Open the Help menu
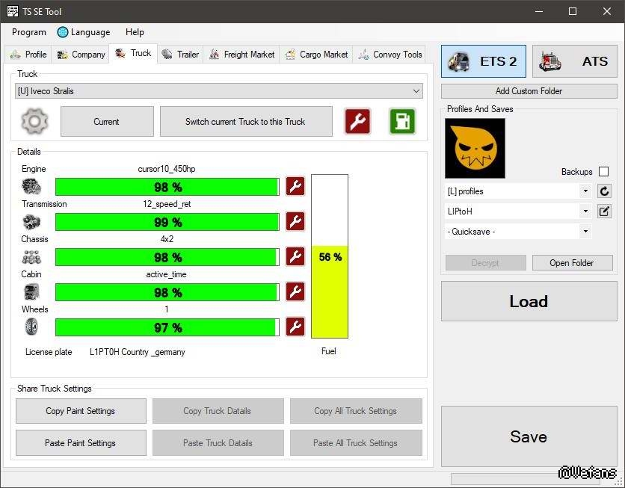Image resolution: width=625 pixels, height=488 pixels. click(x=135, y=32)
